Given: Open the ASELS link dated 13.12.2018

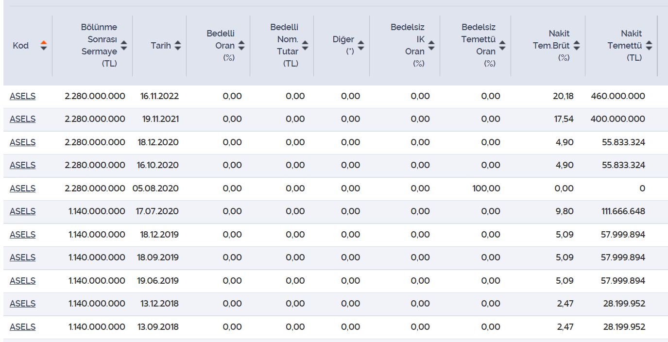Looking at the screenshot, I should 23,304.
